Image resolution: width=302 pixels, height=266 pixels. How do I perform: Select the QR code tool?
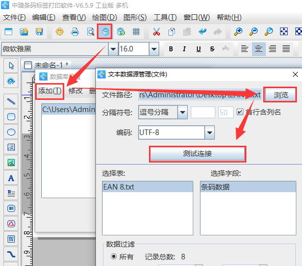click(11, 239)
